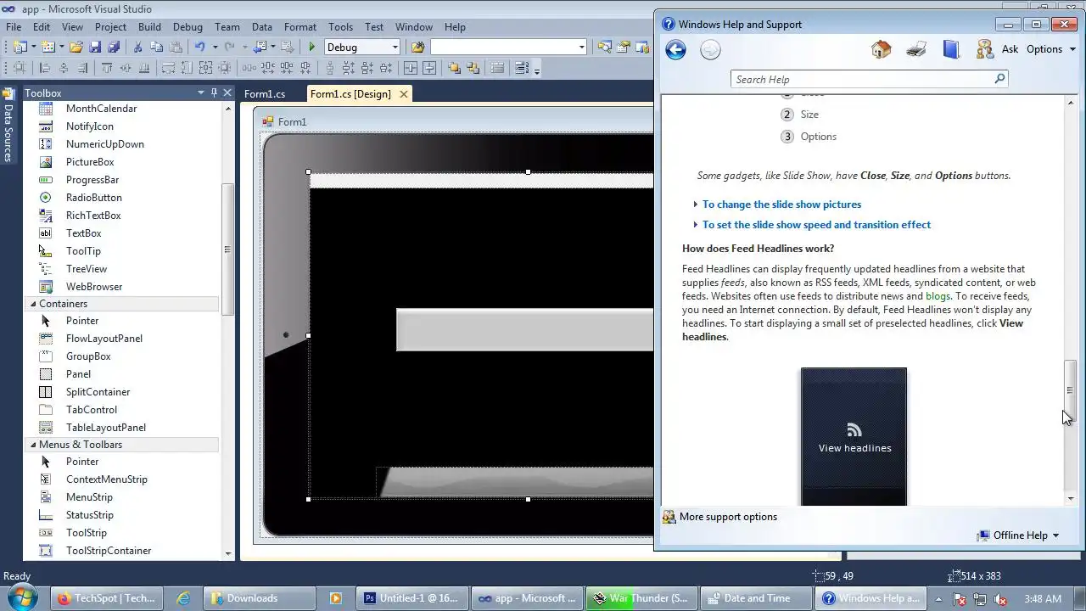Open the File menu
1086x611 pixels.
[x=14, y=27]
